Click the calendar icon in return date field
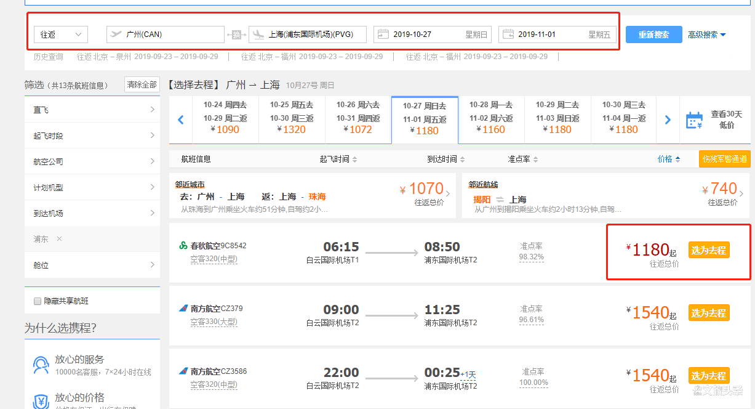The width and height of the screenshot is (755, 409). (508, 34)
